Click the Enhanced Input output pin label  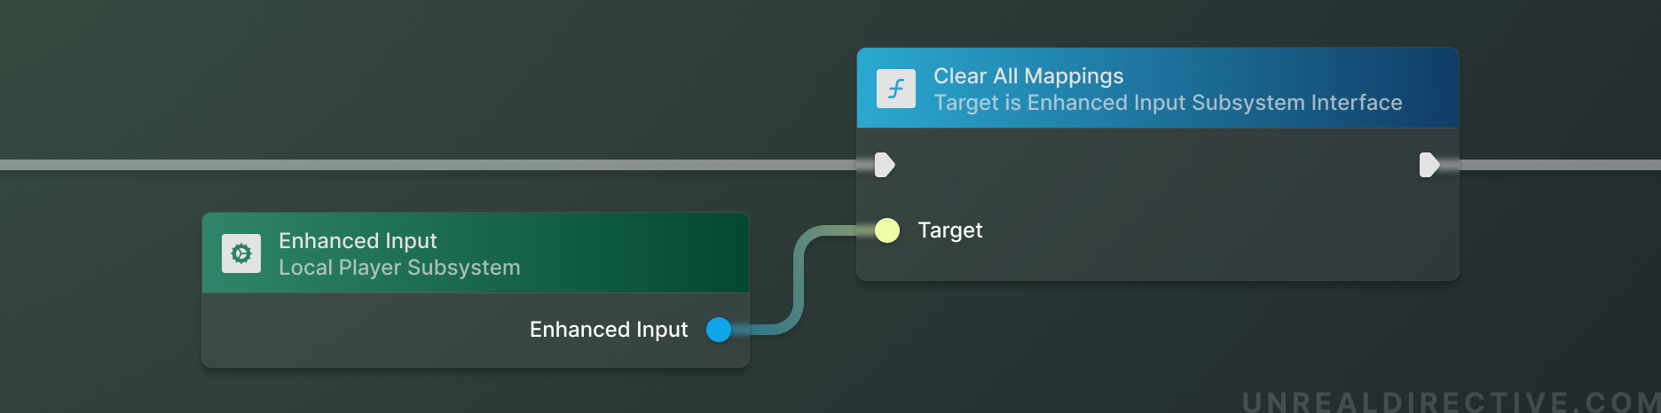[609, 330]
